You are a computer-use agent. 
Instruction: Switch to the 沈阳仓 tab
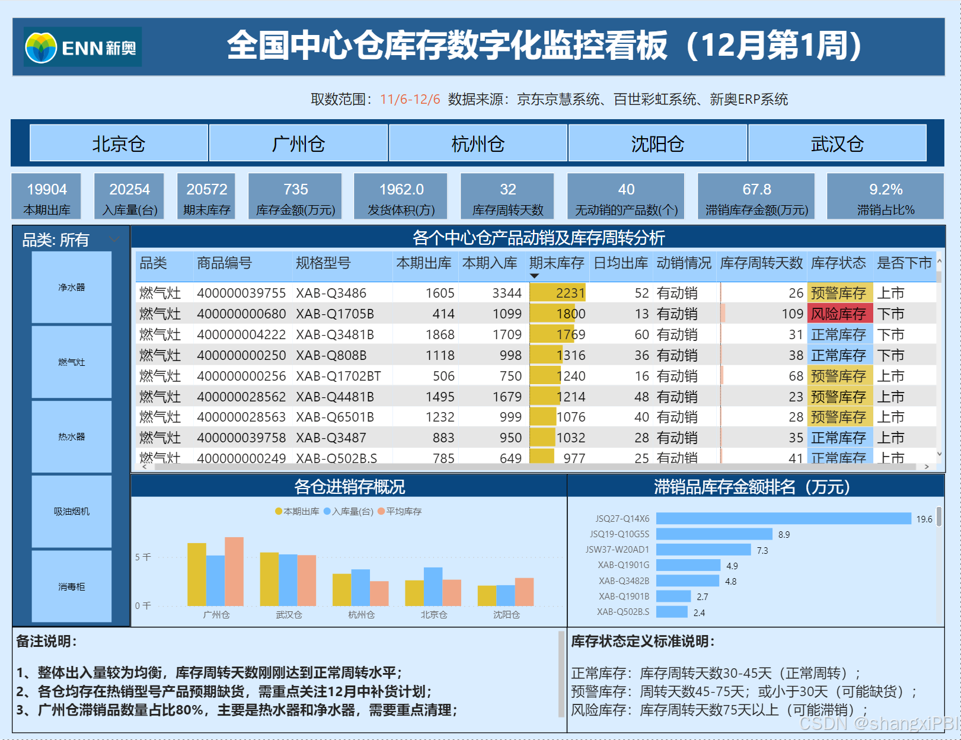pos(657,143)
